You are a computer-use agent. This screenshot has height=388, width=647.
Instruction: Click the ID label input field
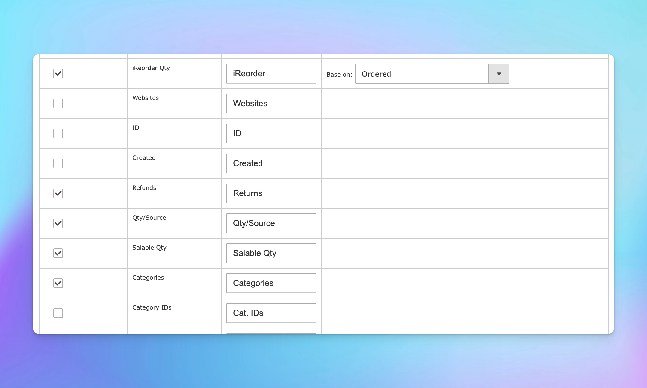[x=271, y=133]
